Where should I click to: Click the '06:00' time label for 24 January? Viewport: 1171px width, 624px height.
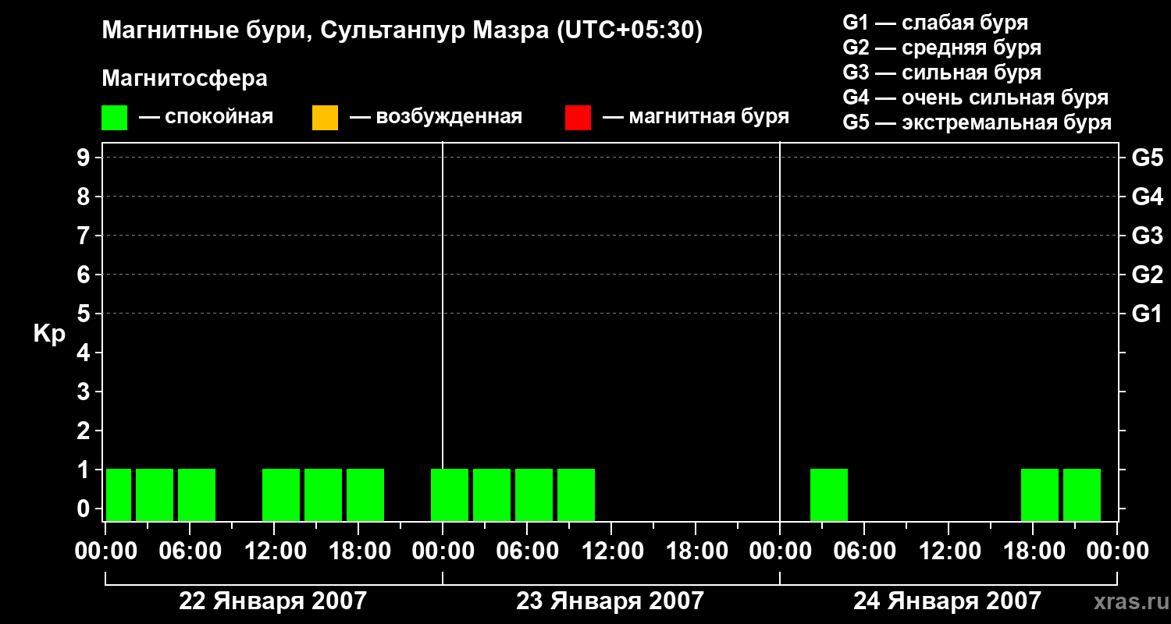click(864, 551)
